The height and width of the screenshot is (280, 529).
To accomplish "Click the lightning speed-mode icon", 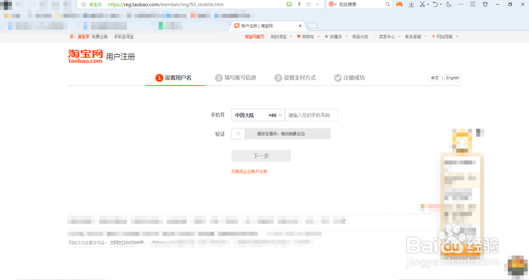I will [299, 4].
